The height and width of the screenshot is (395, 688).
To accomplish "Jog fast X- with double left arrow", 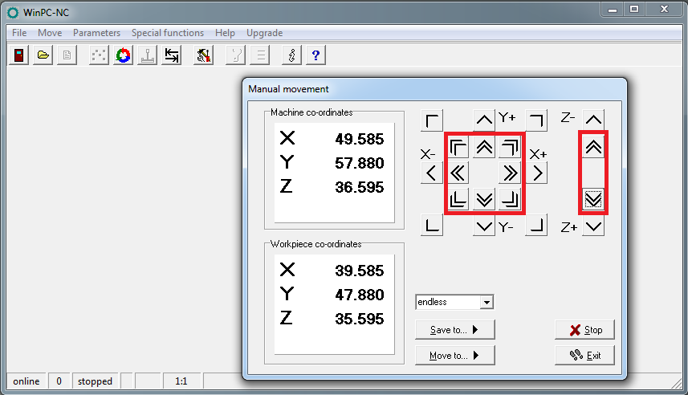I will [458, 173].
